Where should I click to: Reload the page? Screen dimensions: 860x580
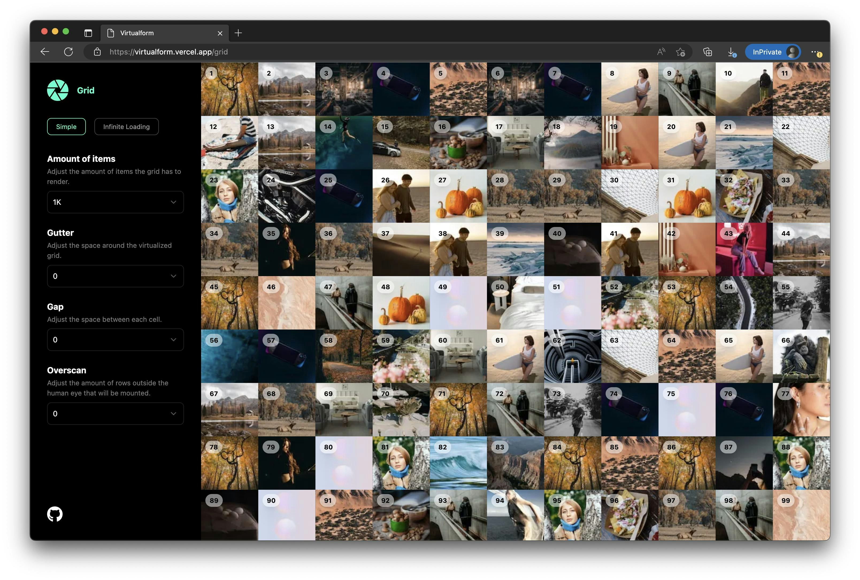(x=69, y=52)
